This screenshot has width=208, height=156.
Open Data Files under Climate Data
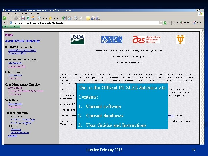[14, 78]
